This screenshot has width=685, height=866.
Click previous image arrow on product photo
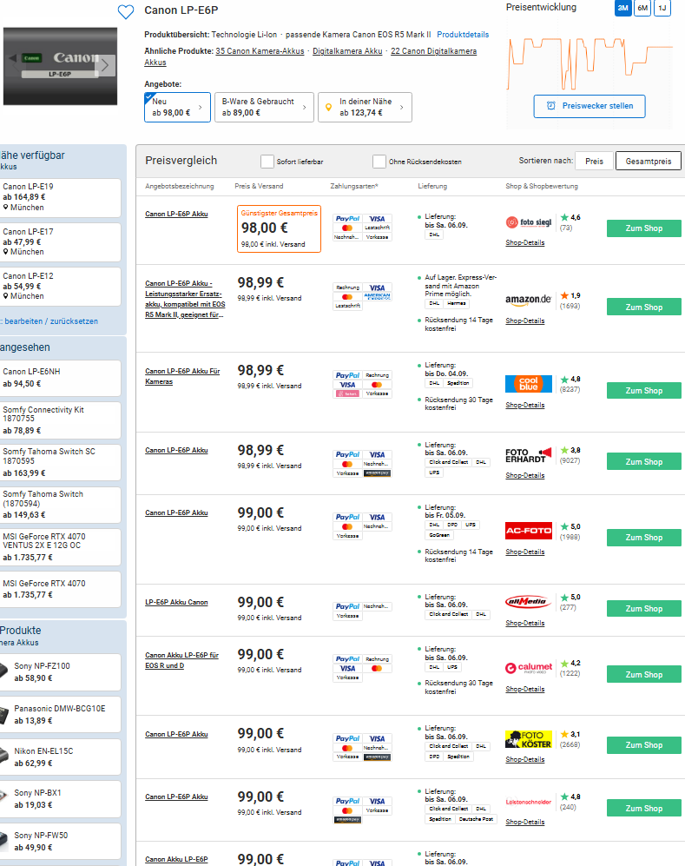tap(12, 58)
